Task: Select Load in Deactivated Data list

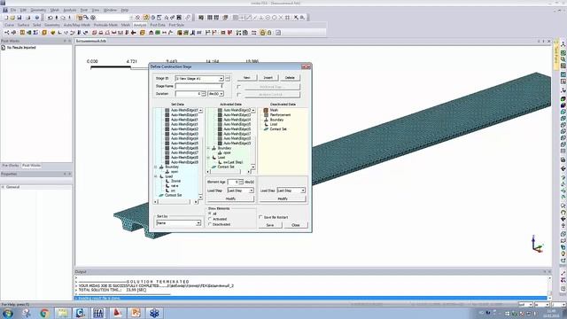Action: click(x=274, y=124)
